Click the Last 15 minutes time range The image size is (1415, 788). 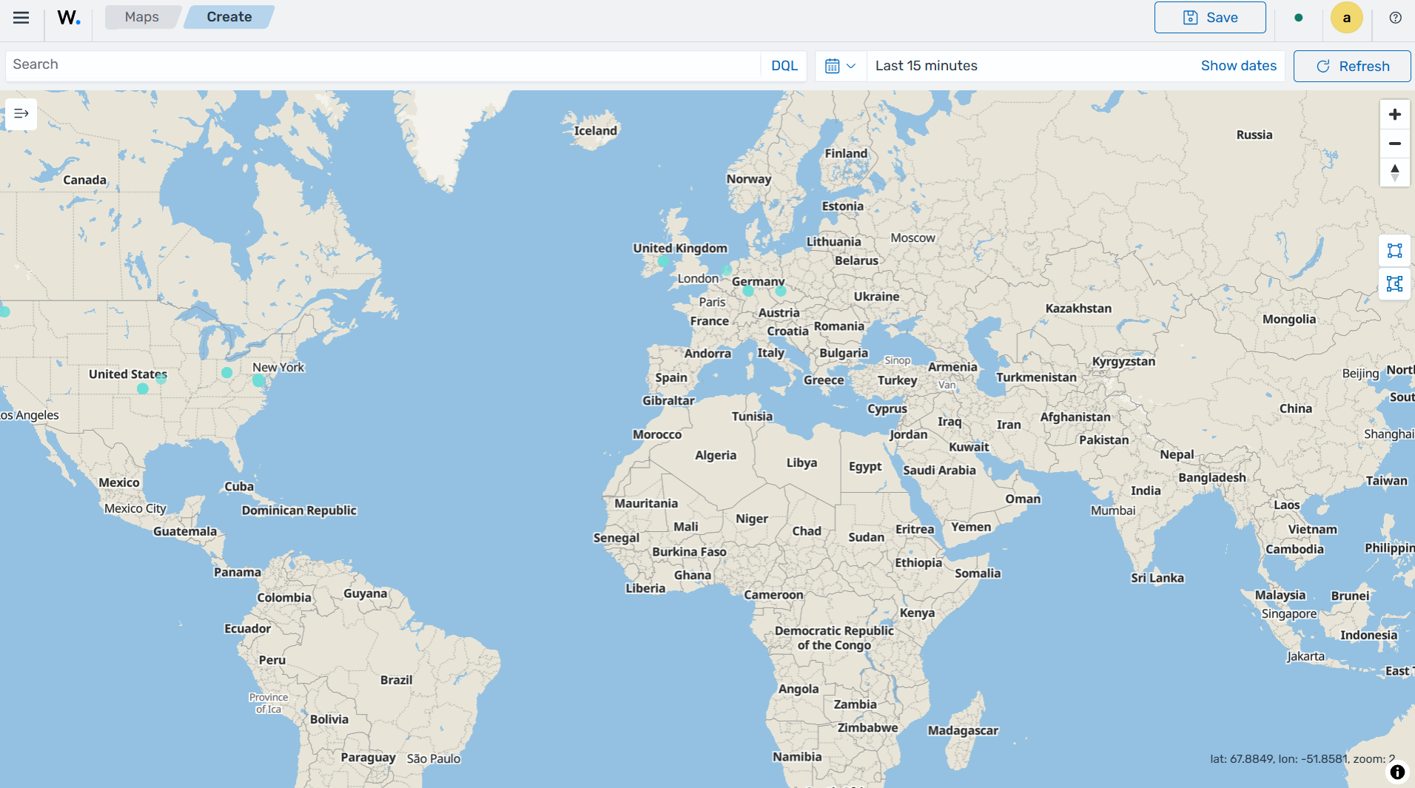click(926, 66)
